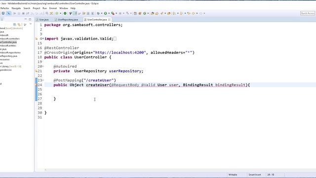Click the warning marker beside line 21

click(36, 71)
